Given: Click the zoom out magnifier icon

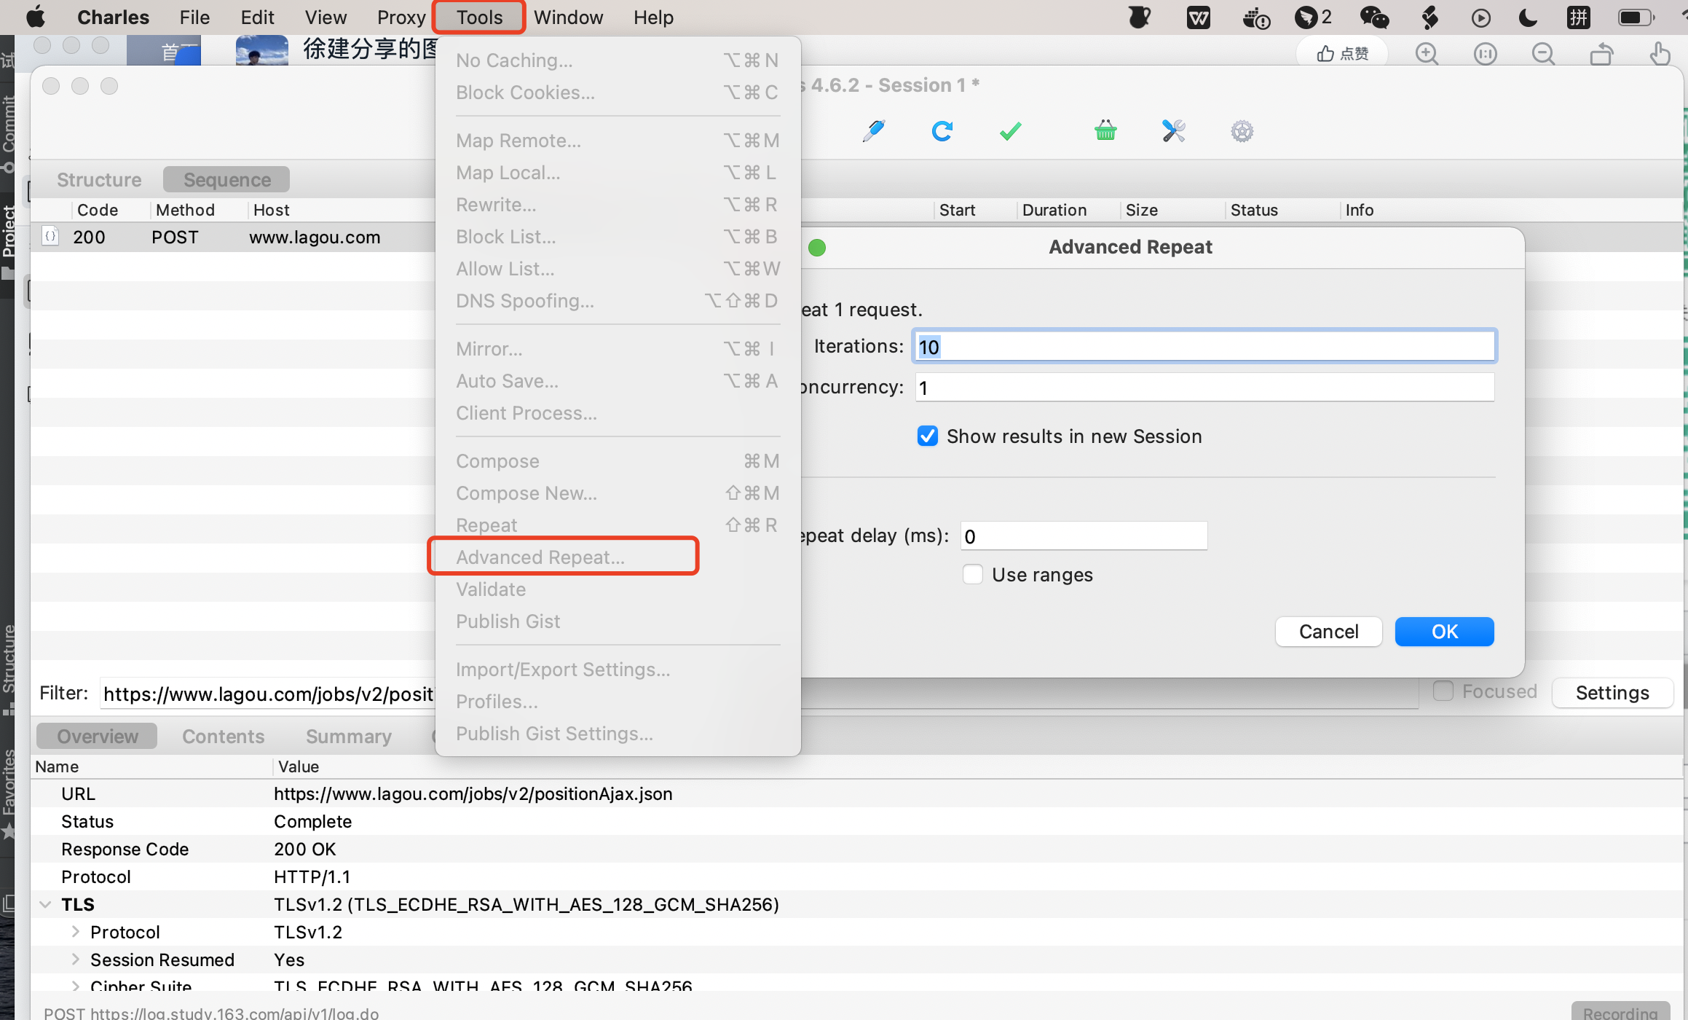Looking at the screenshot, I should pyautogui.click(x=1543, y=53).
